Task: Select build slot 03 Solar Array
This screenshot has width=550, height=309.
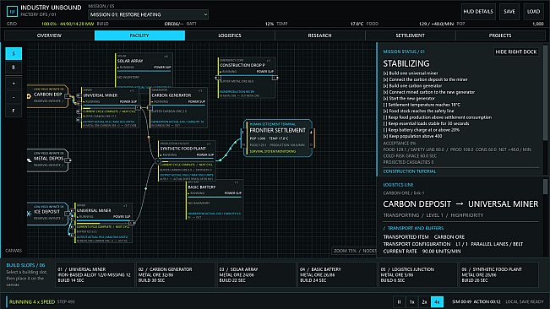Action: (x=256, y=275)
